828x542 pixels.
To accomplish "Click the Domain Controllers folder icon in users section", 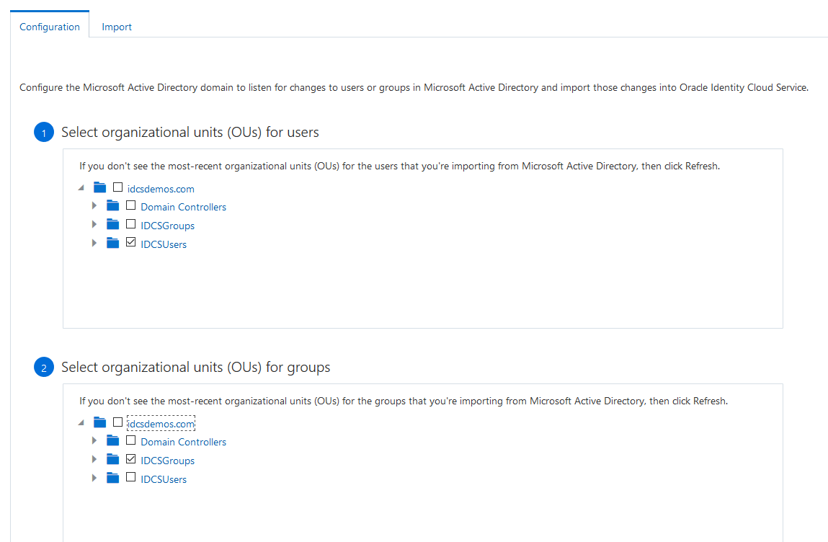I will click(112, 206).
